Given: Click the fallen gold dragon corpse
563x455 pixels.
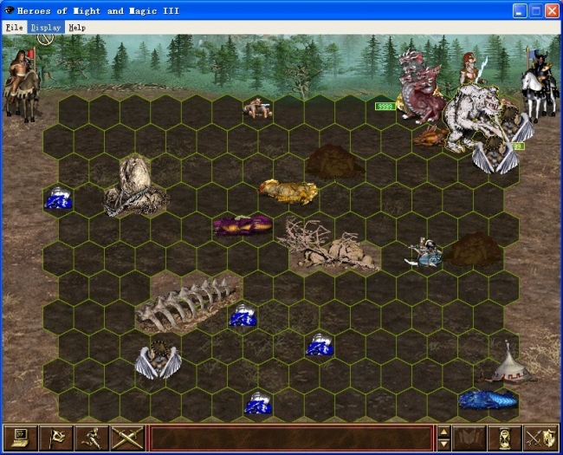Looking at the screenshot, I should (x=288, y=192).
